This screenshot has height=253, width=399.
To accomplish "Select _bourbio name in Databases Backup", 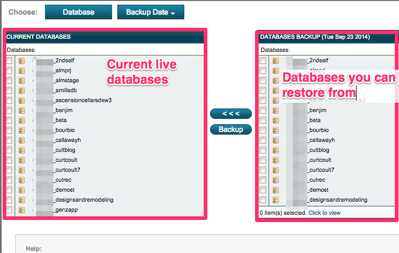I will [318, 130].
